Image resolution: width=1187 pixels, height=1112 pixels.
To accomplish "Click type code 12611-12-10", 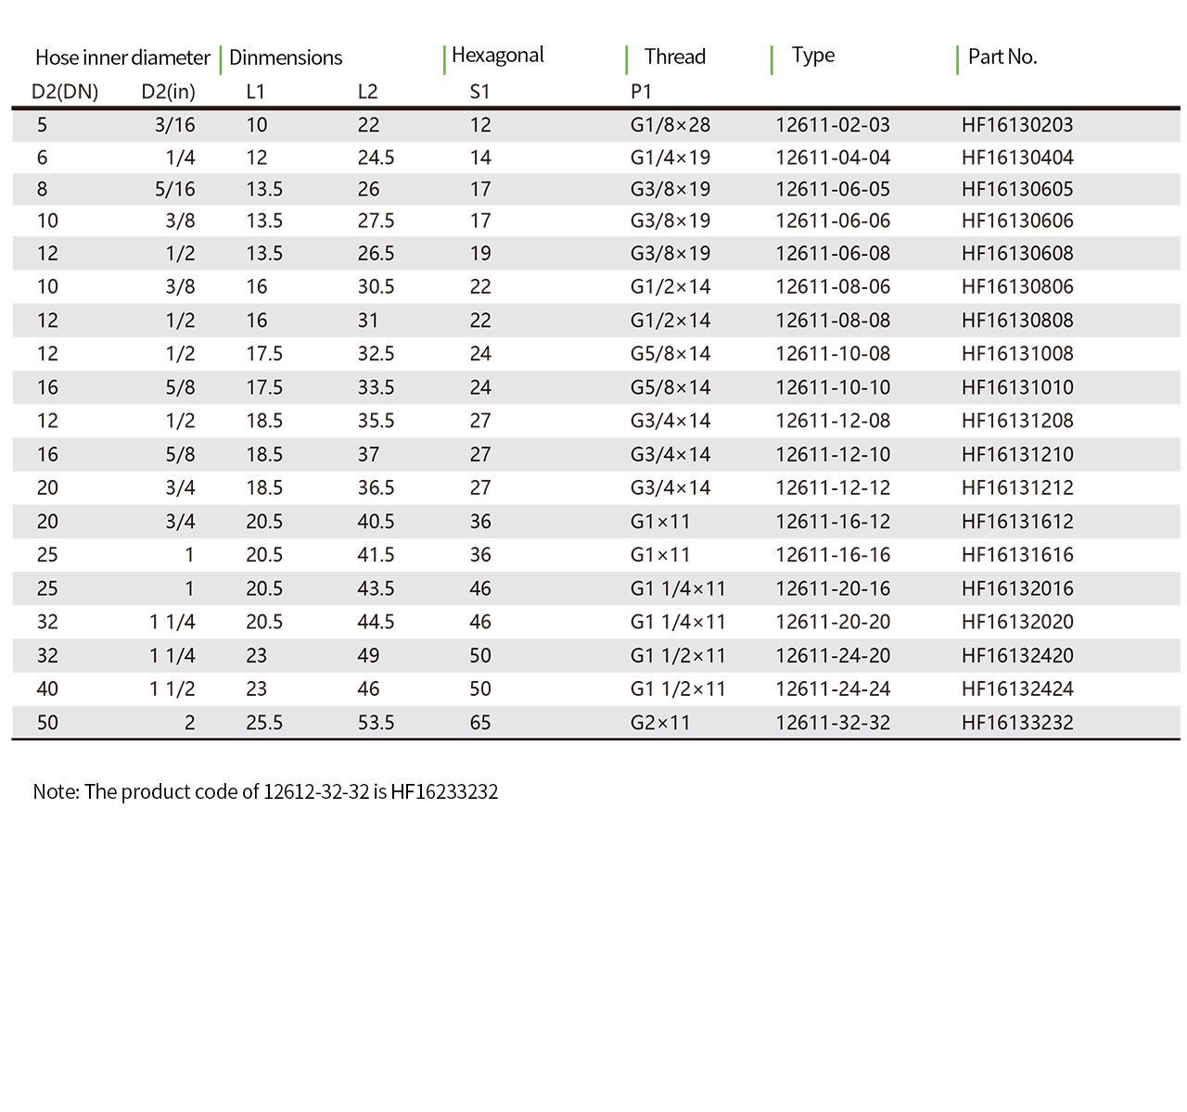I will tap(833, 454).
